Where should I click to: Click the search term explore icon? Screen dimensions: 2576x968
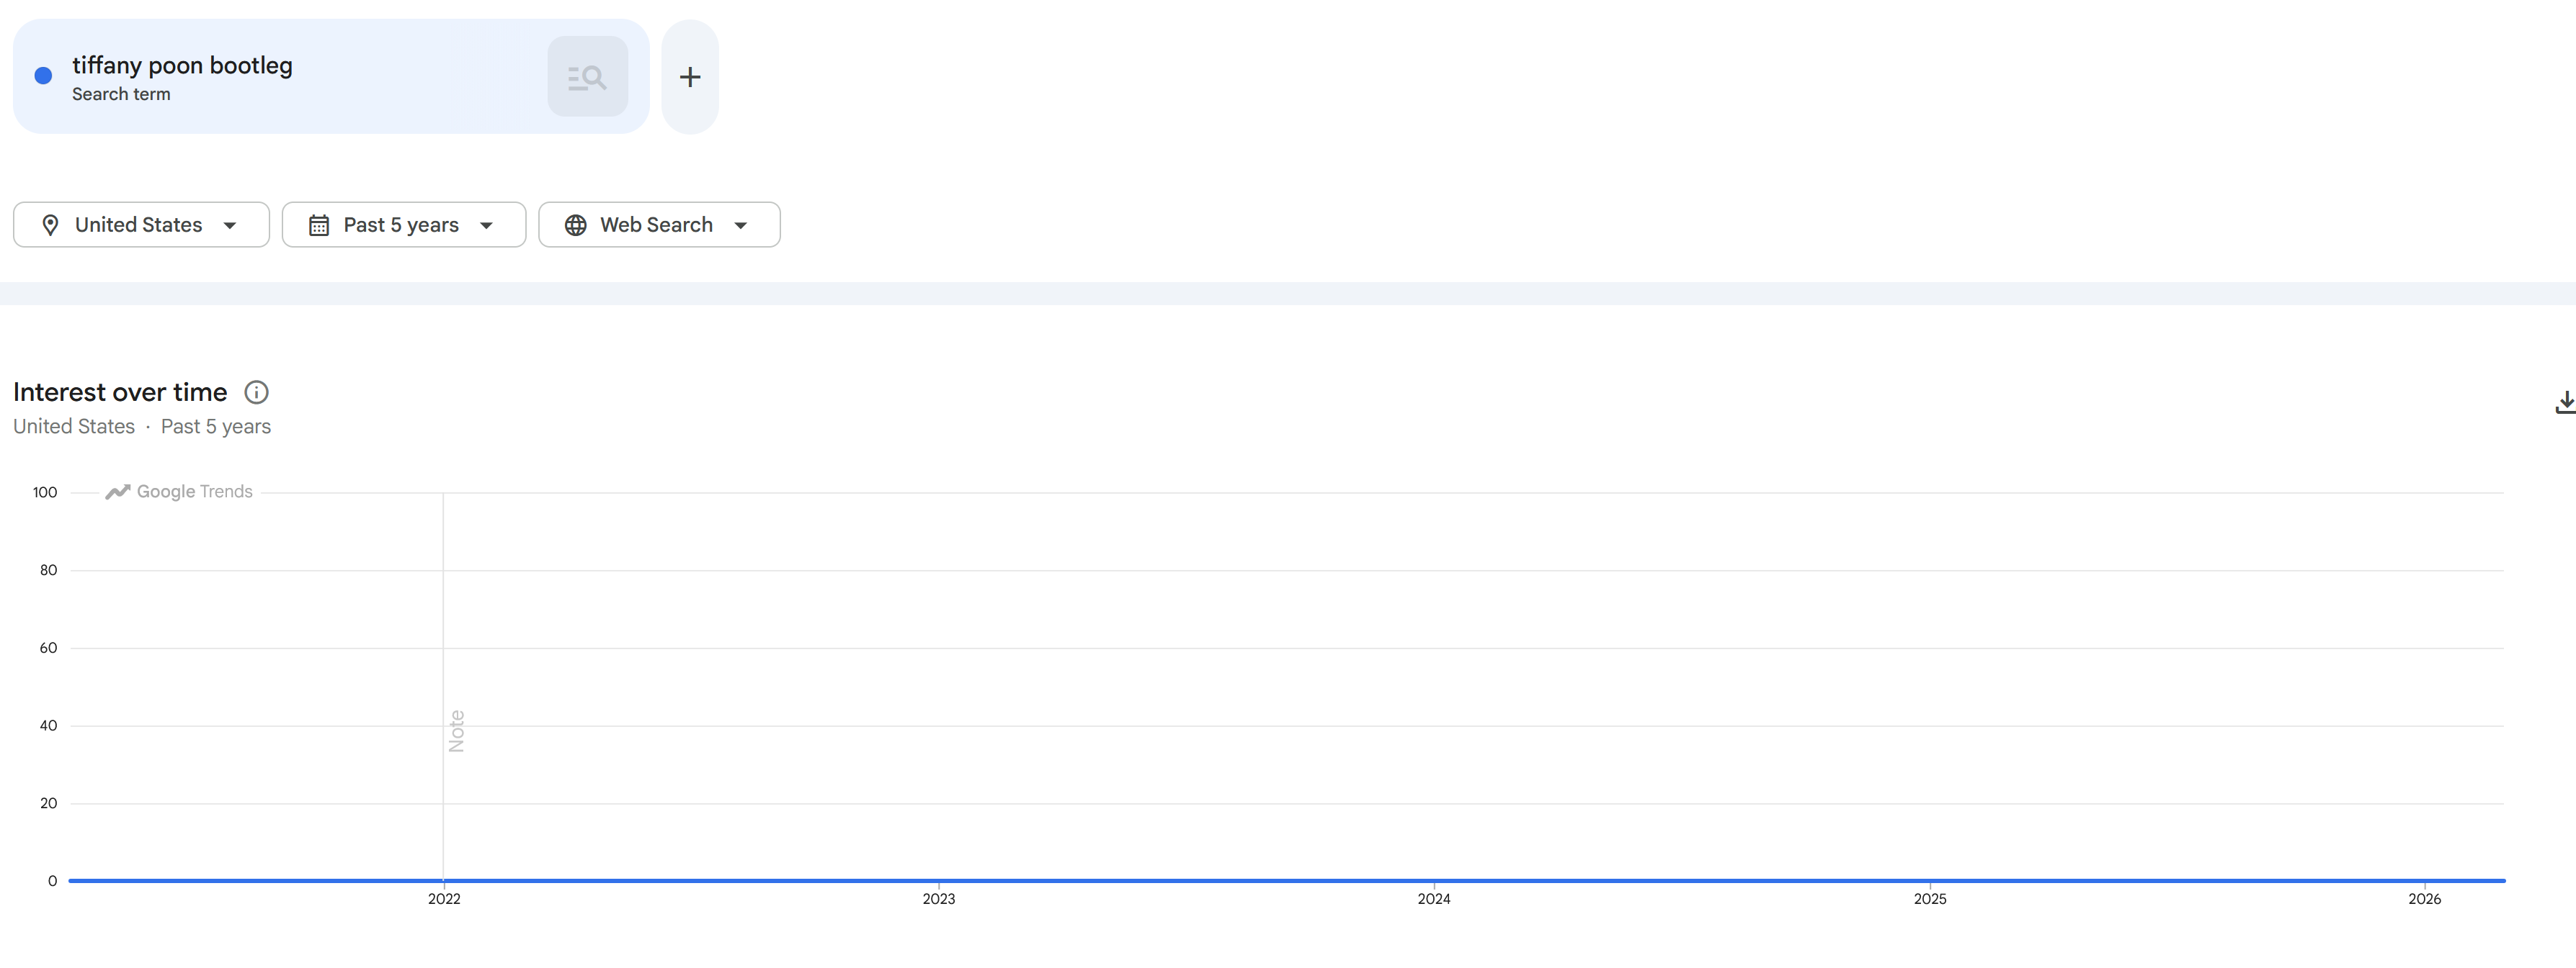click(x=587, y=77)
